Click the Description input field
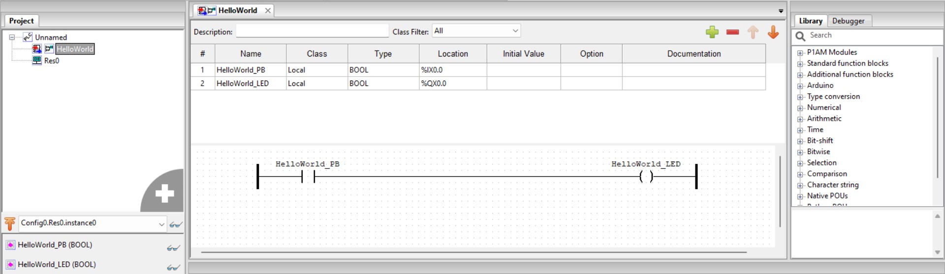945x274 pixels. [x=312, y=31]
